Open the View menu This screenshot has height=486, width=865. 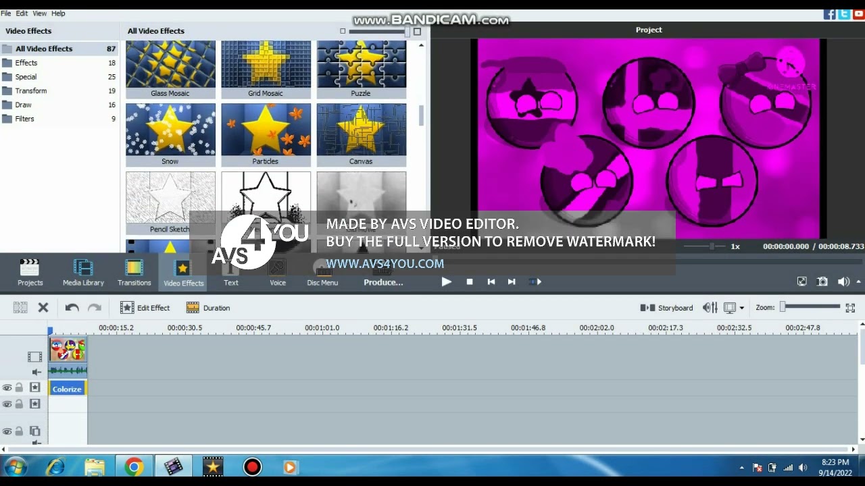pyautogui.click(x=40, y=13)
